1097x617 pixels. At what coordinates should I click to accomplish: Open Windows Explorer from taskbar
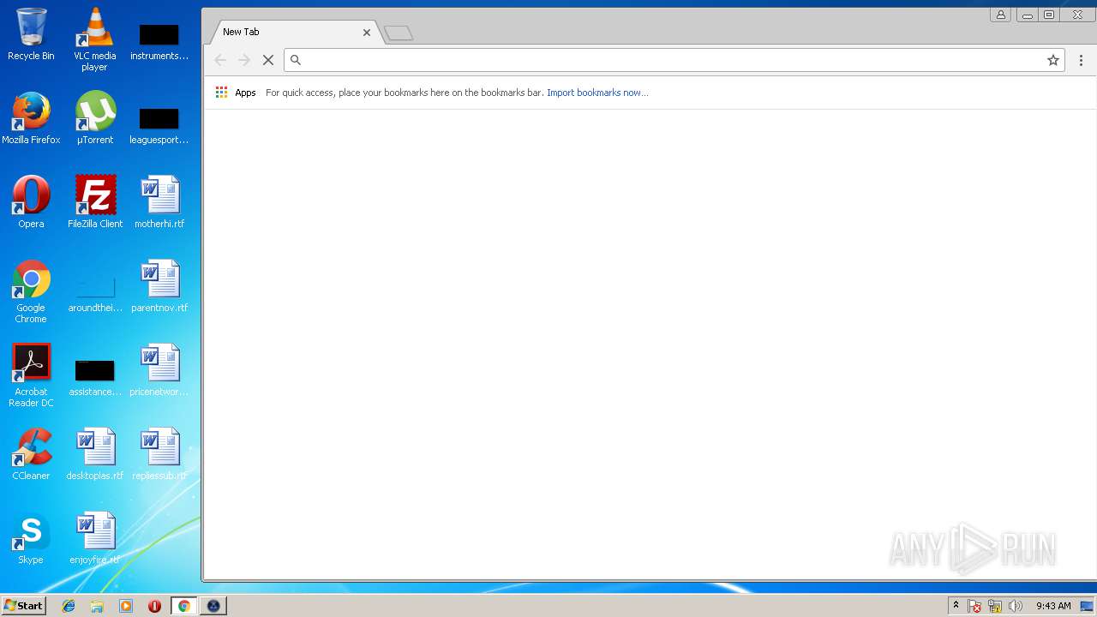(97, 606)
